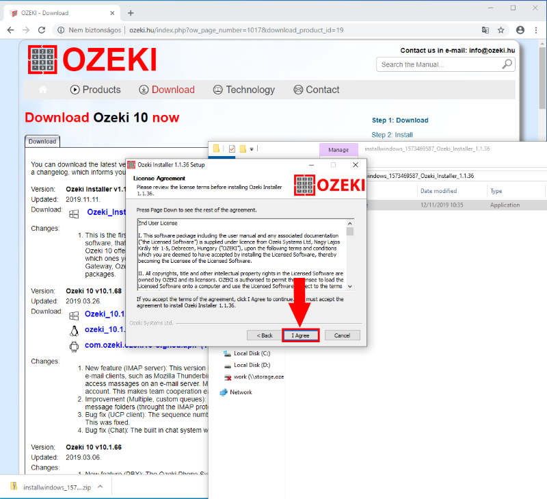Cancel the Ozeki Installer setup

(343, 335)
